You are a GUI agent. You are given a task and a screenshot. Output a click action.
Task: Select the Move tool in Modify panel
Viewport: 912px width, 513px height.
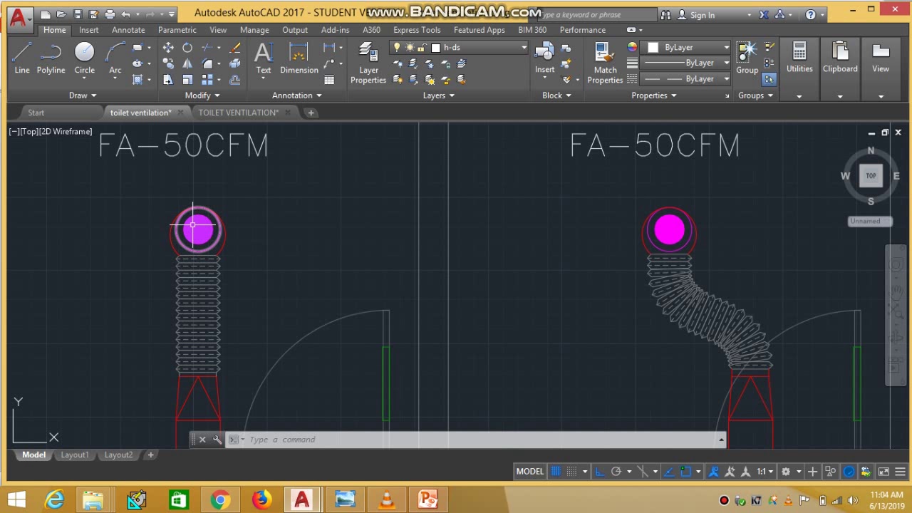point(168,48)
